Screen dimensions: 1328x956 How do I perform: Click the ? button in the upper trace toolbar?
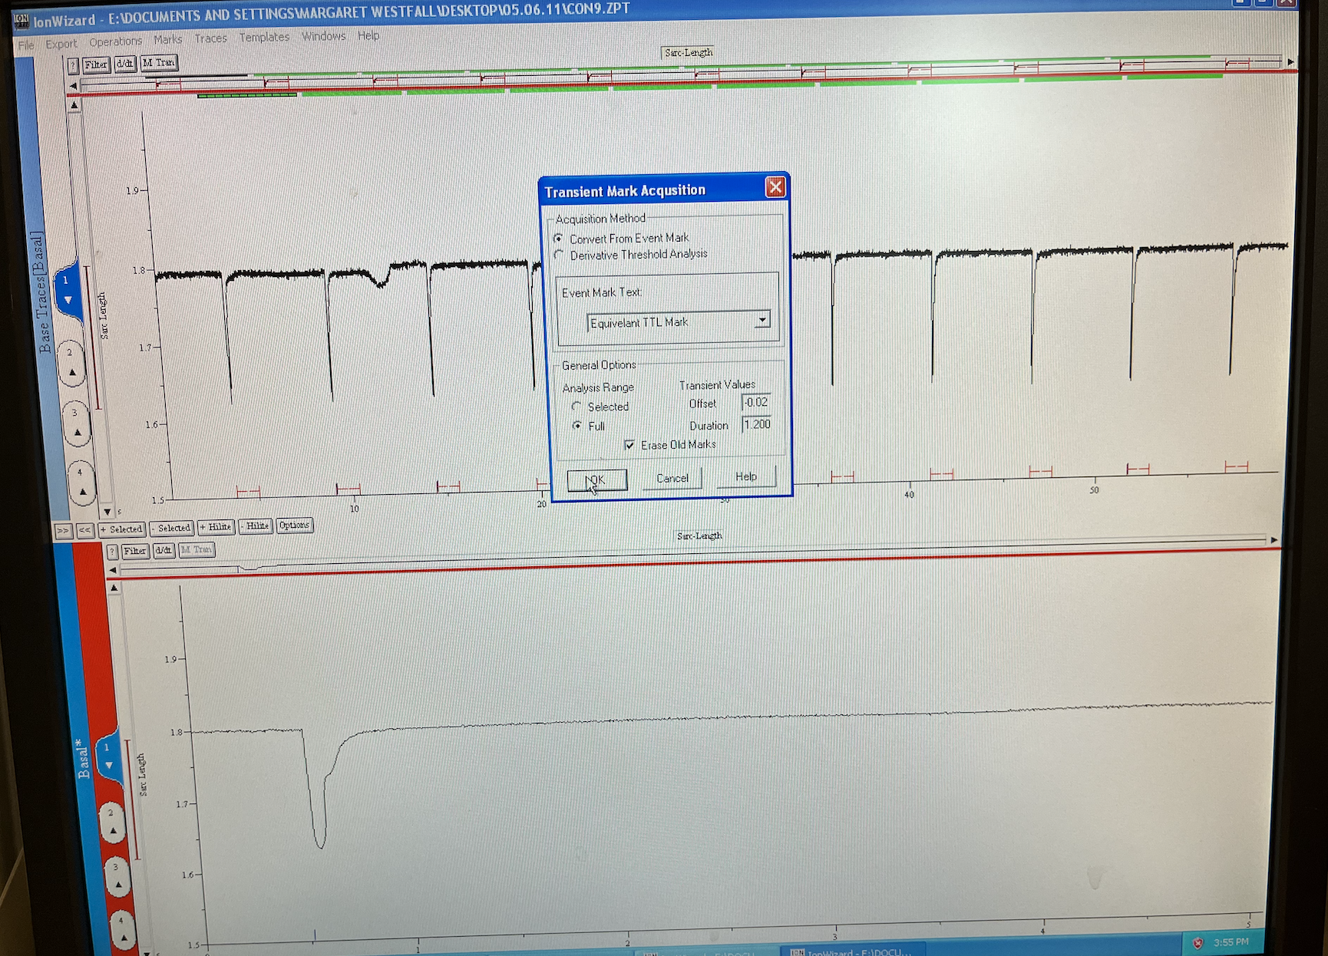[73, 65]
